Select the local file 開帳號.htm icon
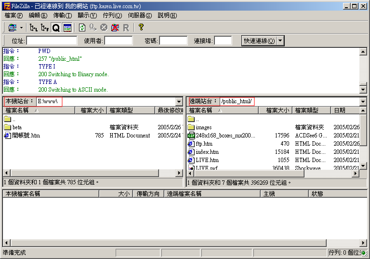The height and width of the screenshot is (259, 370). click(x=8, y=136)
